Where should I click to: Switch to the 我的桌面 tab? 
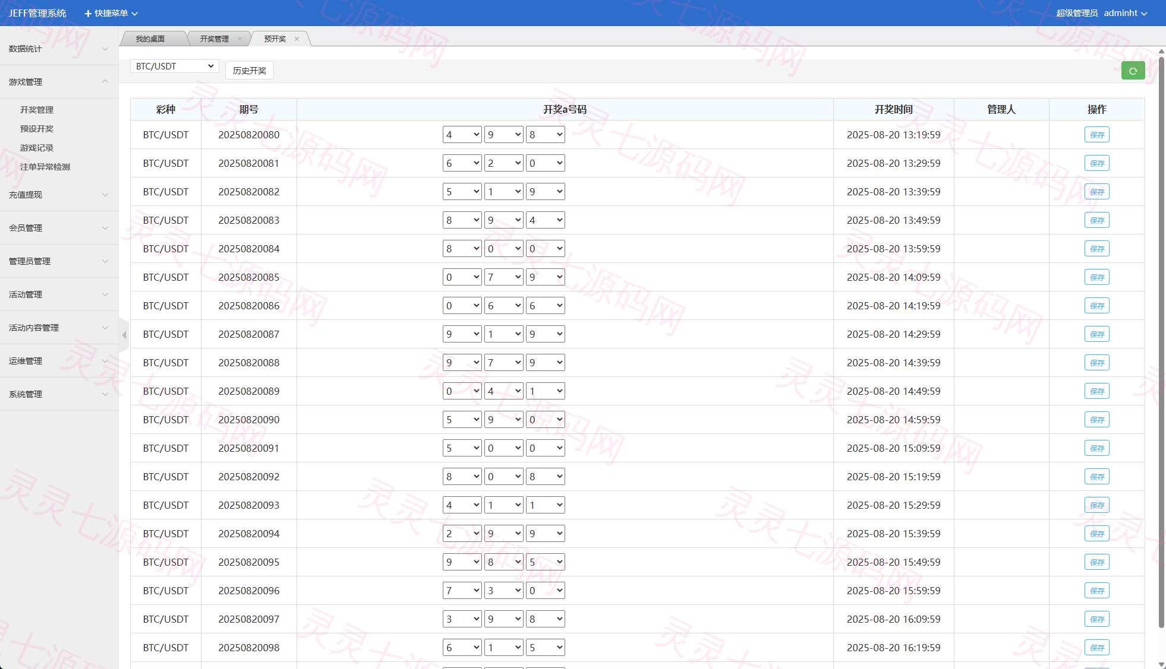click(150, 39)
